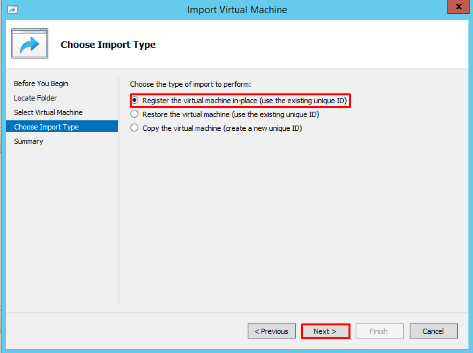Viewport: 473px width, 353px height.
Task: Cancel the import wizard
Action: pyautogui.click(x=433, y=331)
